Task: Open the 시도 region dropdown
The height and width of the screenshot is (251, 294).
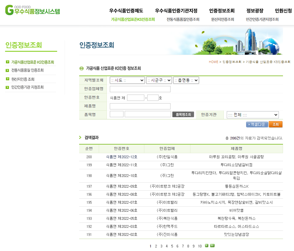Action: [127, 80]
